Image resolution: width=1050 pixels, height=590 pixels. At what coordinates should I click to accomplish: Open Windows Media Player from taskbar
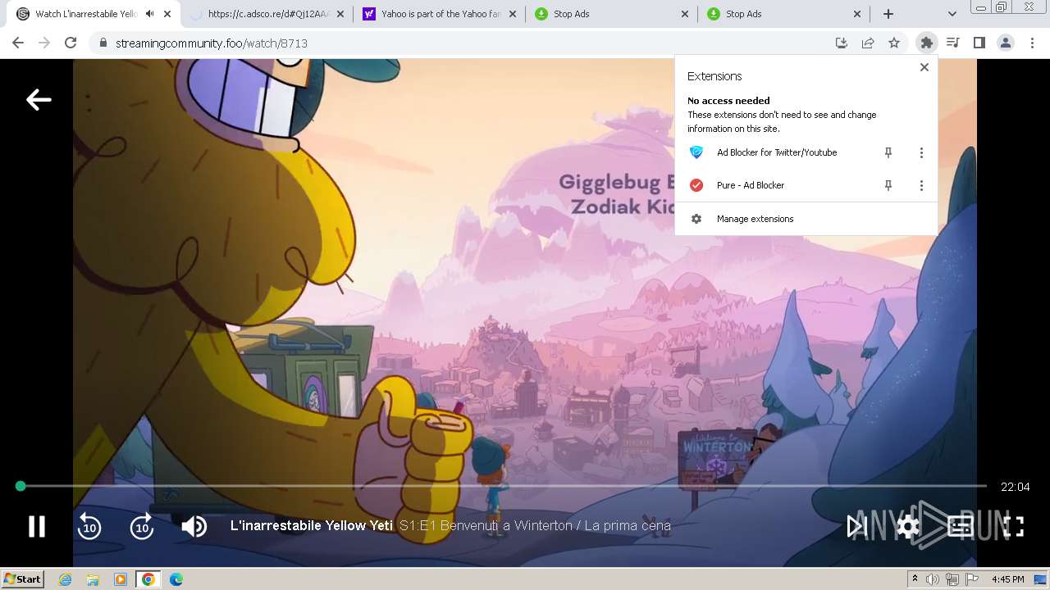tap(121, 579)
